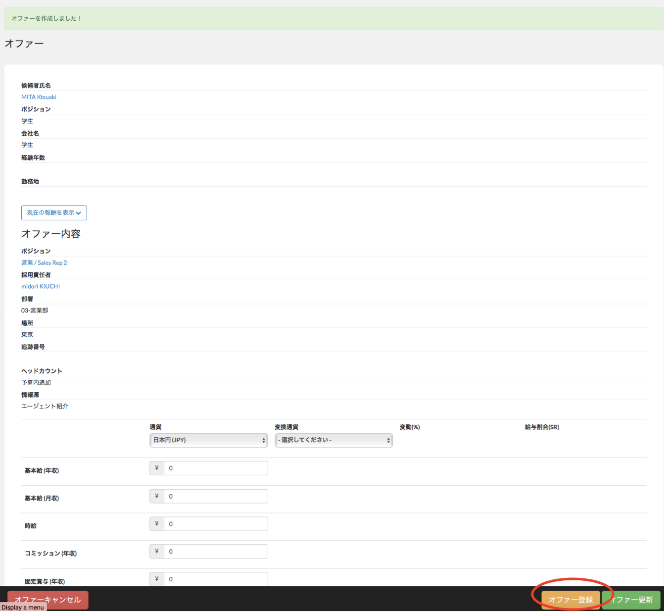The height and width of the screenshot is (612, 664).
Task: Open the 営業 / Sales Rep 2 position link
Action: (x=44, y=263)
